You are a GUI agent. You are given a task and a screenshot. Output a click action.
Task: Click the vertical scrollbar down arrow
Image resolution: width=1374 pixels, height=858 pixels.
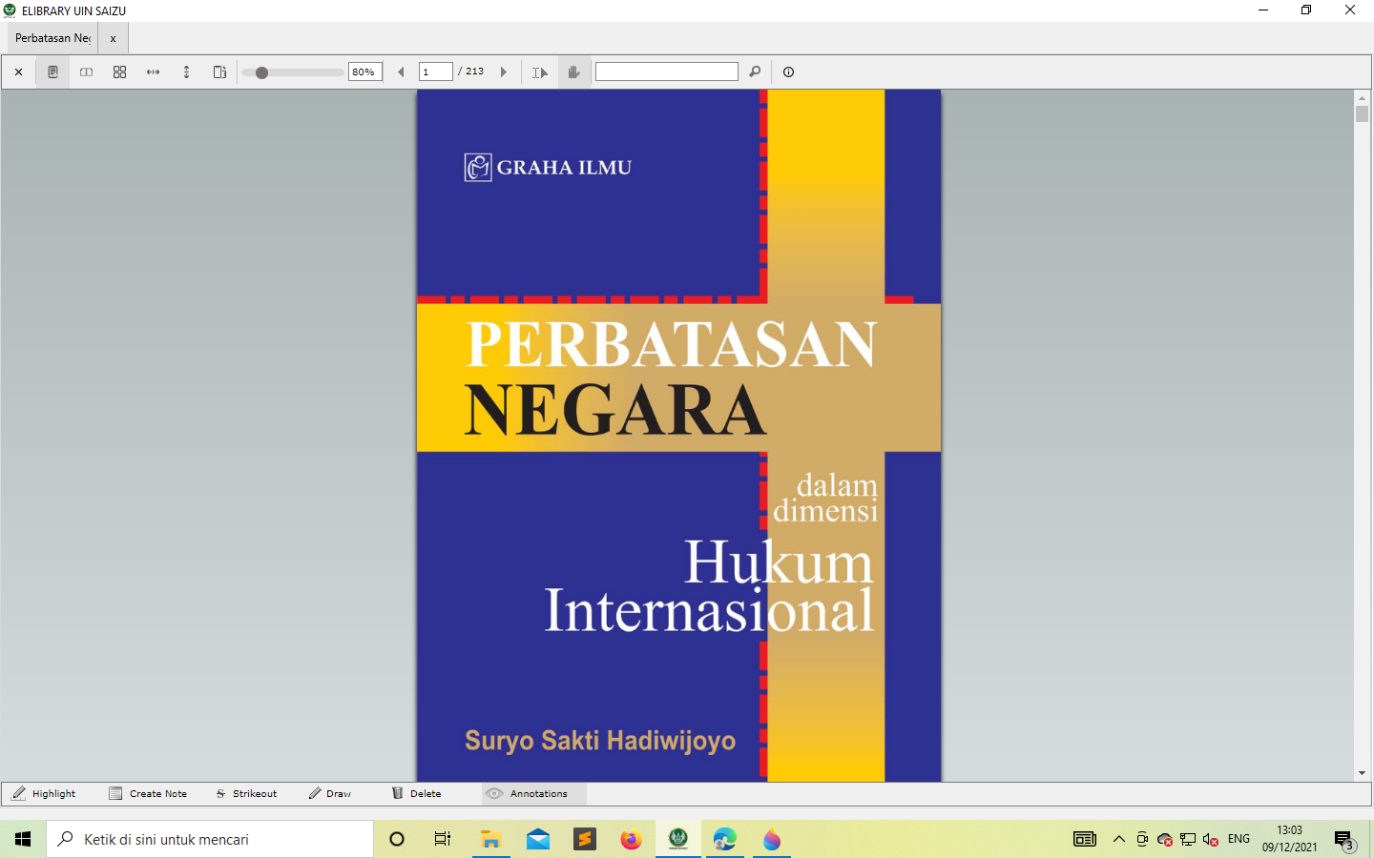click(1362, 773)
